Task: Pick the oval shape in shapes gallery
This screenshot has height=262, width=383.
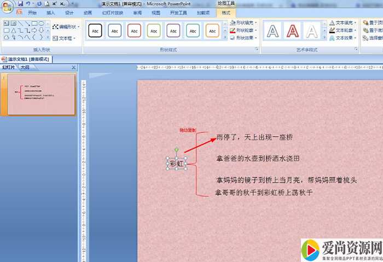Action: pos(42,24)
